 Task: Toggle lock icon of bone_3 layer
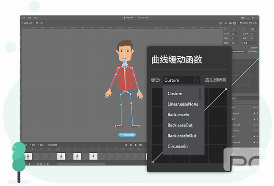[254, 130]
